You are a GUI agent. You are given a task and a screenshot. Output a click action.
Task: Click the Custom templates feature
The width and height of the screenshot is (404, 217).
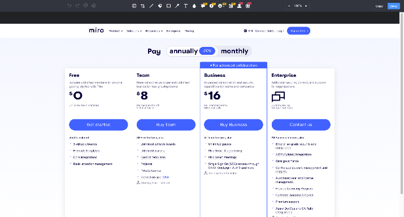tap(153, 157)
